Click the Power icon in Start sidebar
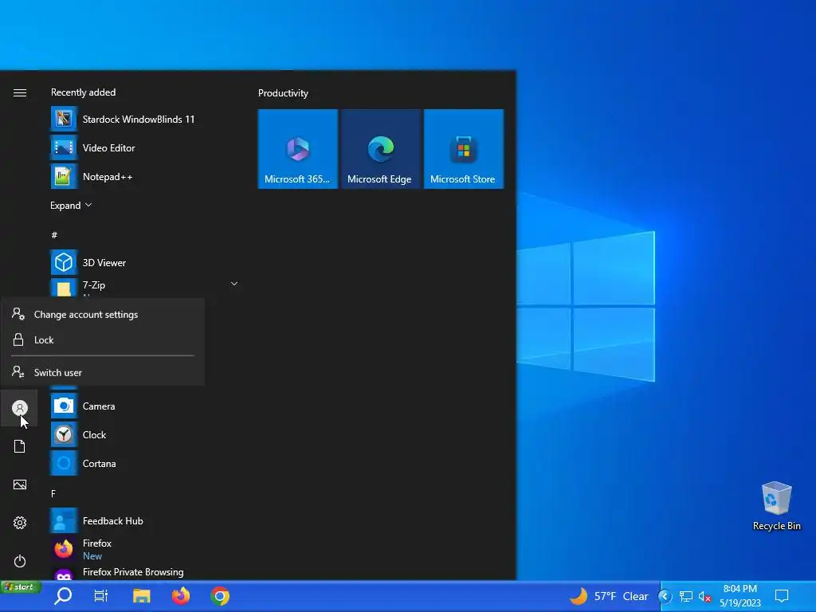The image size is (816, 612). (20, 561)
